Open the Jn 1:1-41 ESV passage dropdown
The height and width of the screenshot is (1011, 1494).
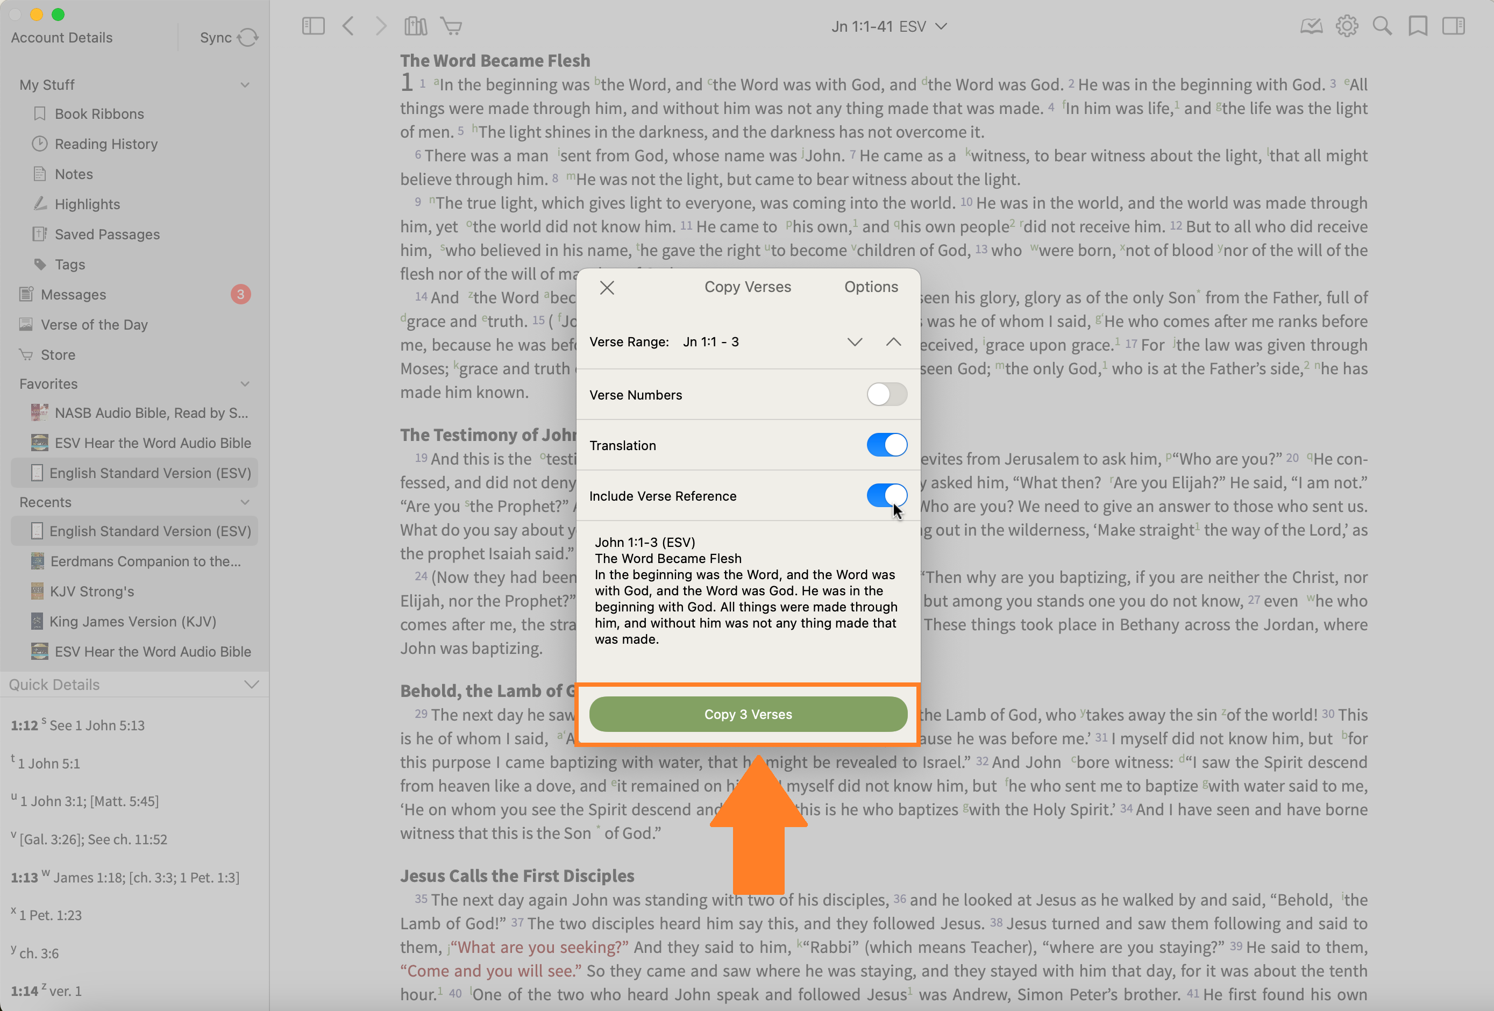(888, 26)
